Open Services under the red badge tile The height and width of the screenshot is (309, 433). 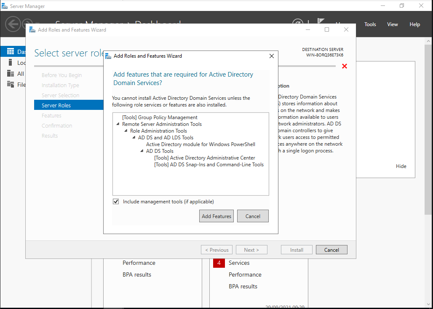tap(239, 263)
